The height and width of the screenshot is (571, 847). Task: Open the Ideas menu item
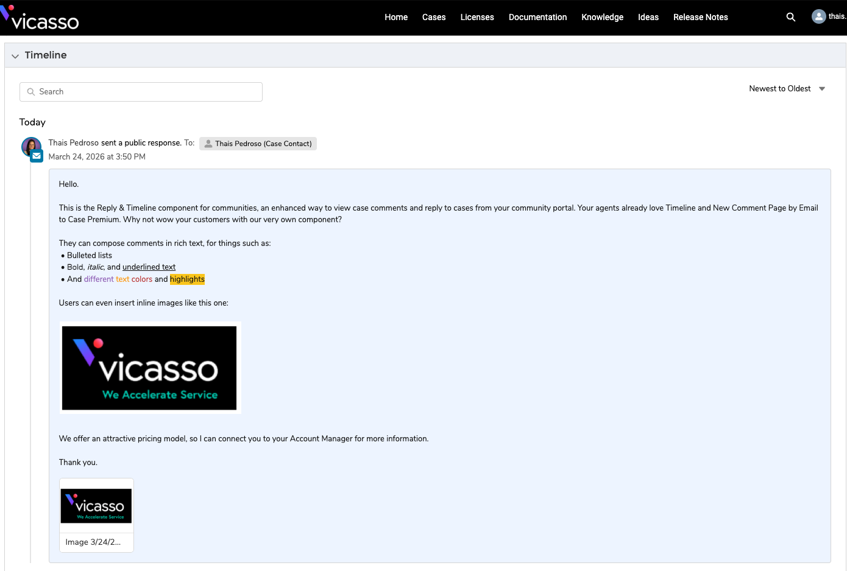(648, 17)
